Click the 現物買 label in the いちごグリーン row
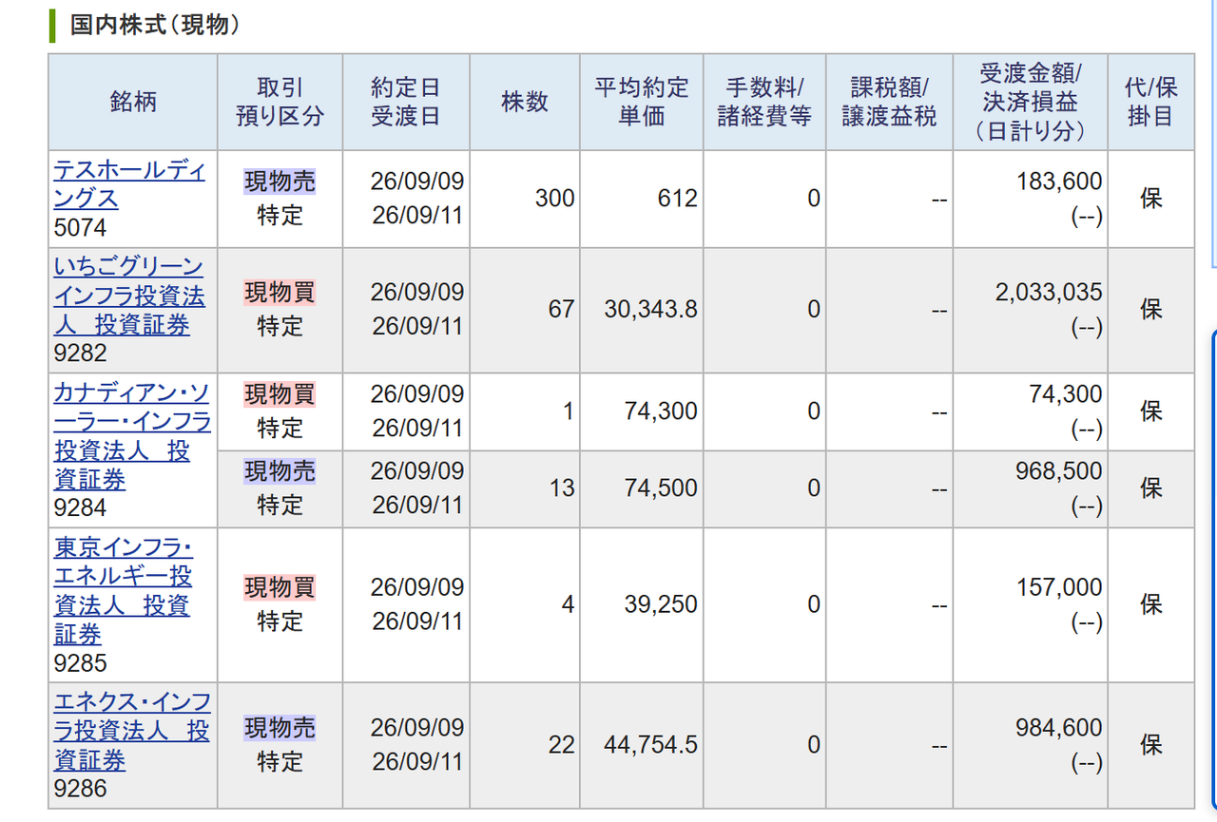The image size is (1217, 822). (280, 293)
